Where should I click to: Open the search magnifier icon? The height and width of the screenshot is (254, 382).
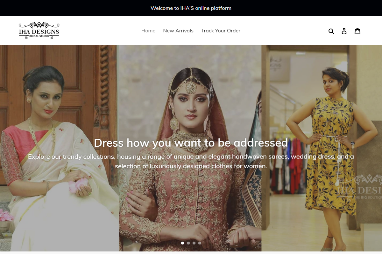[x=331, y=31]
